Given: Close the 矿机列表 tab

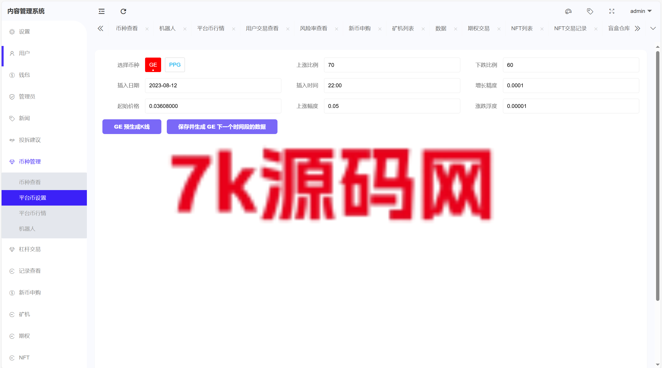Looking at the screenshot, I should coord(423,29).
